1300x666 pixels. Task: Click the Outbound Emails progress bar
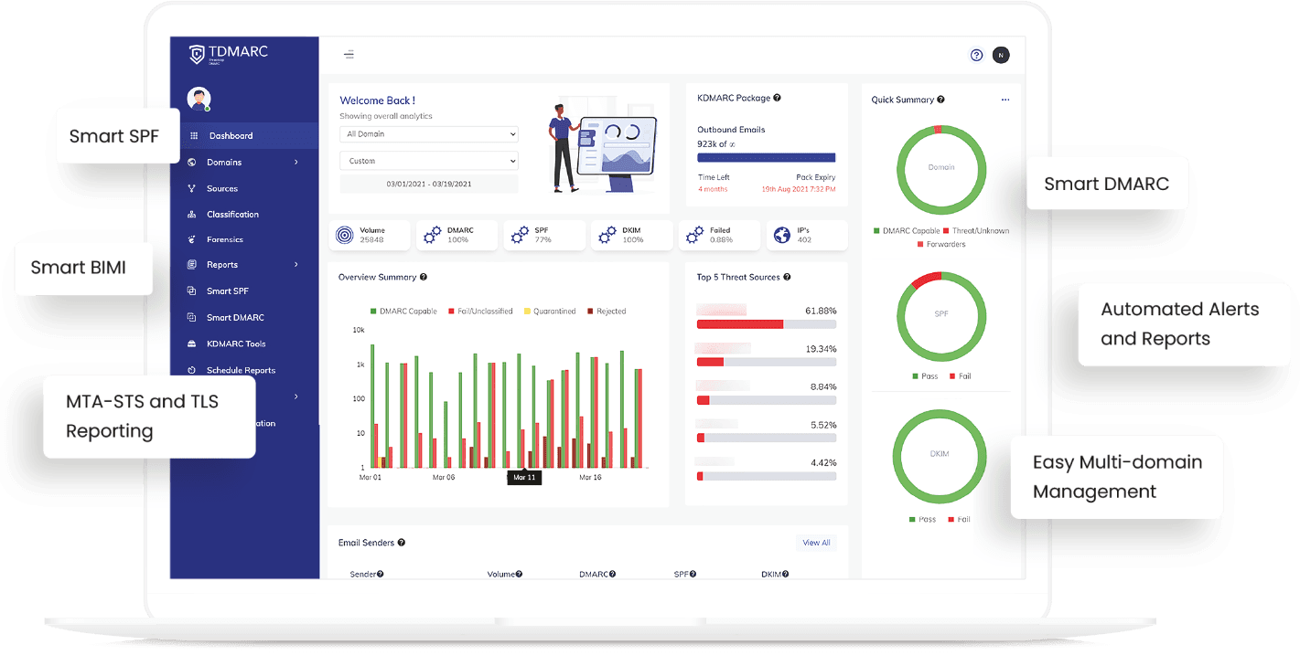(766, 157)
